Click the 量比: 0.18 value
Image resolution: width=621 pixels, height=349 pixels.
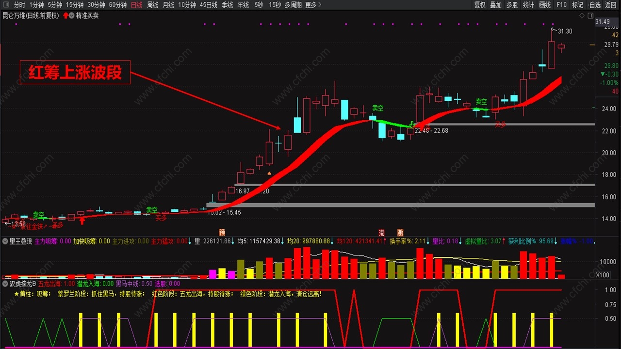click(445, 241)
